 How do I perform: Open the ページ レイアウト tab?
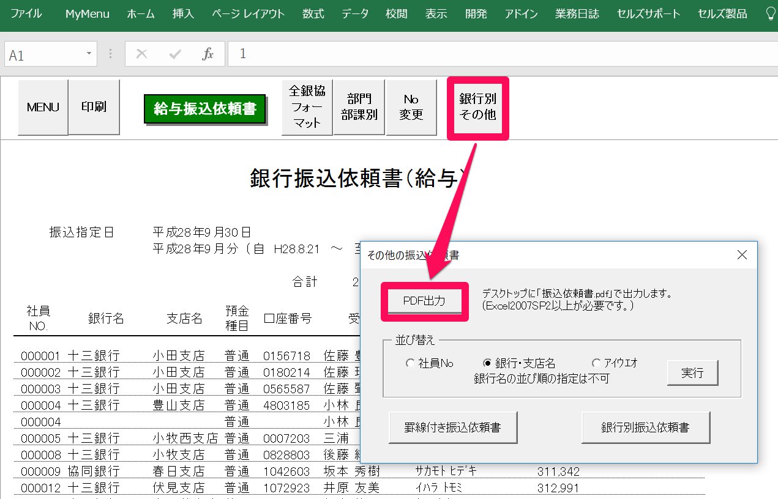click(x=249, y=13)
